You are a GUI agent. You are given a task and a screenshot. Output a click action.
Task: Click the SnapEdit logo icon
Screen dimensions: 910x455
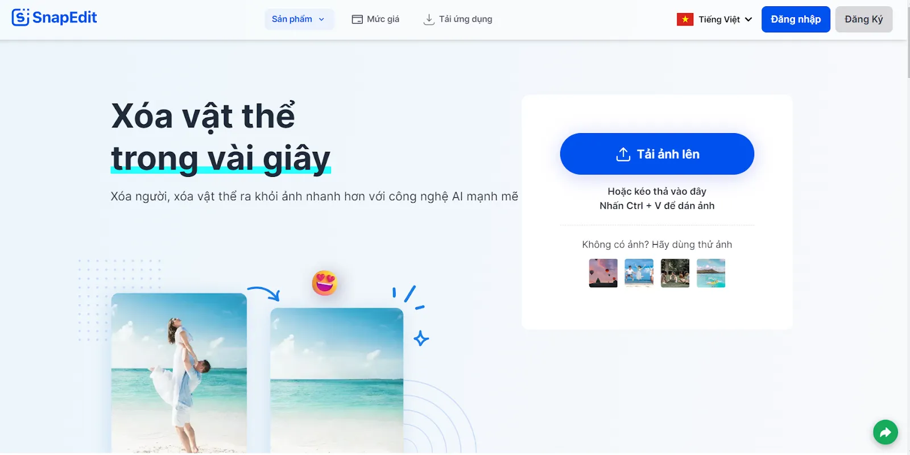pyautogui.click(x=20, y=18)
